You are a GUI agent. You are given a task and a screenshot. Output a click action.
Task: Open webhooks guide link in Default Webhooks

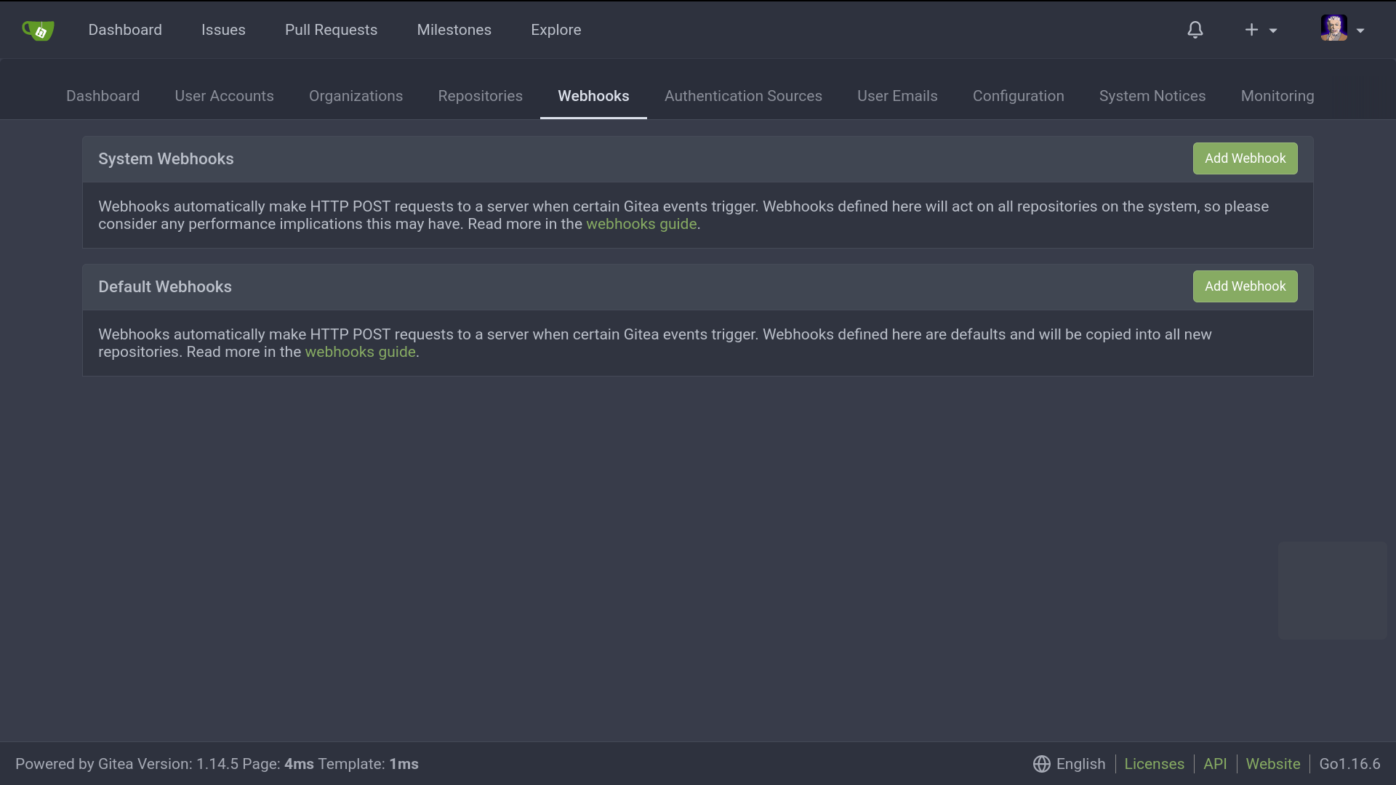[360, 352]
